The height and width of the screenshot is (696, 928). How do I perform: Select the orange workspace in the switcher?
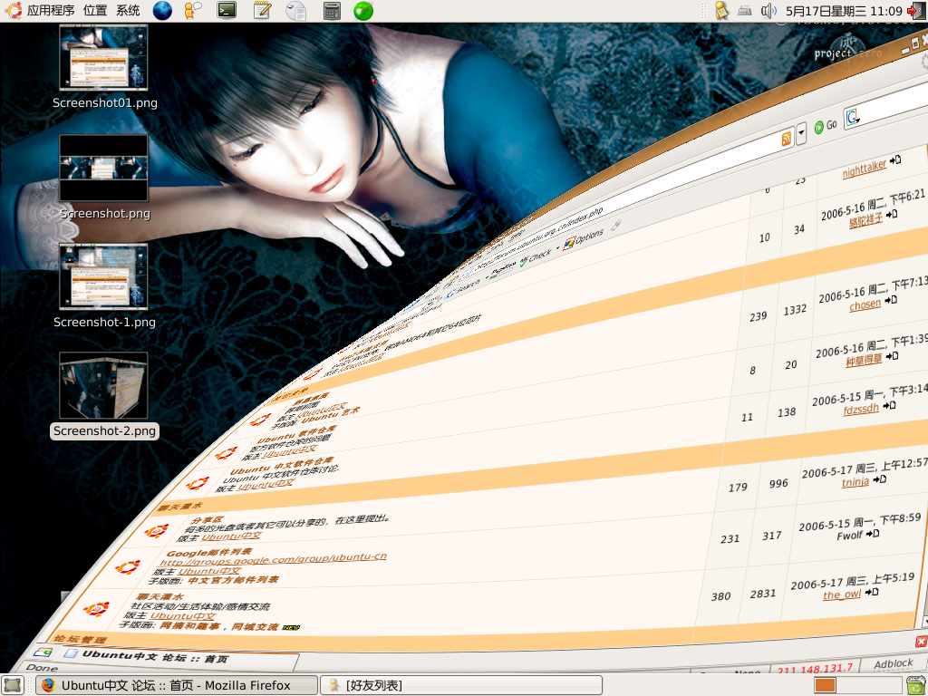tap(825, 685)
